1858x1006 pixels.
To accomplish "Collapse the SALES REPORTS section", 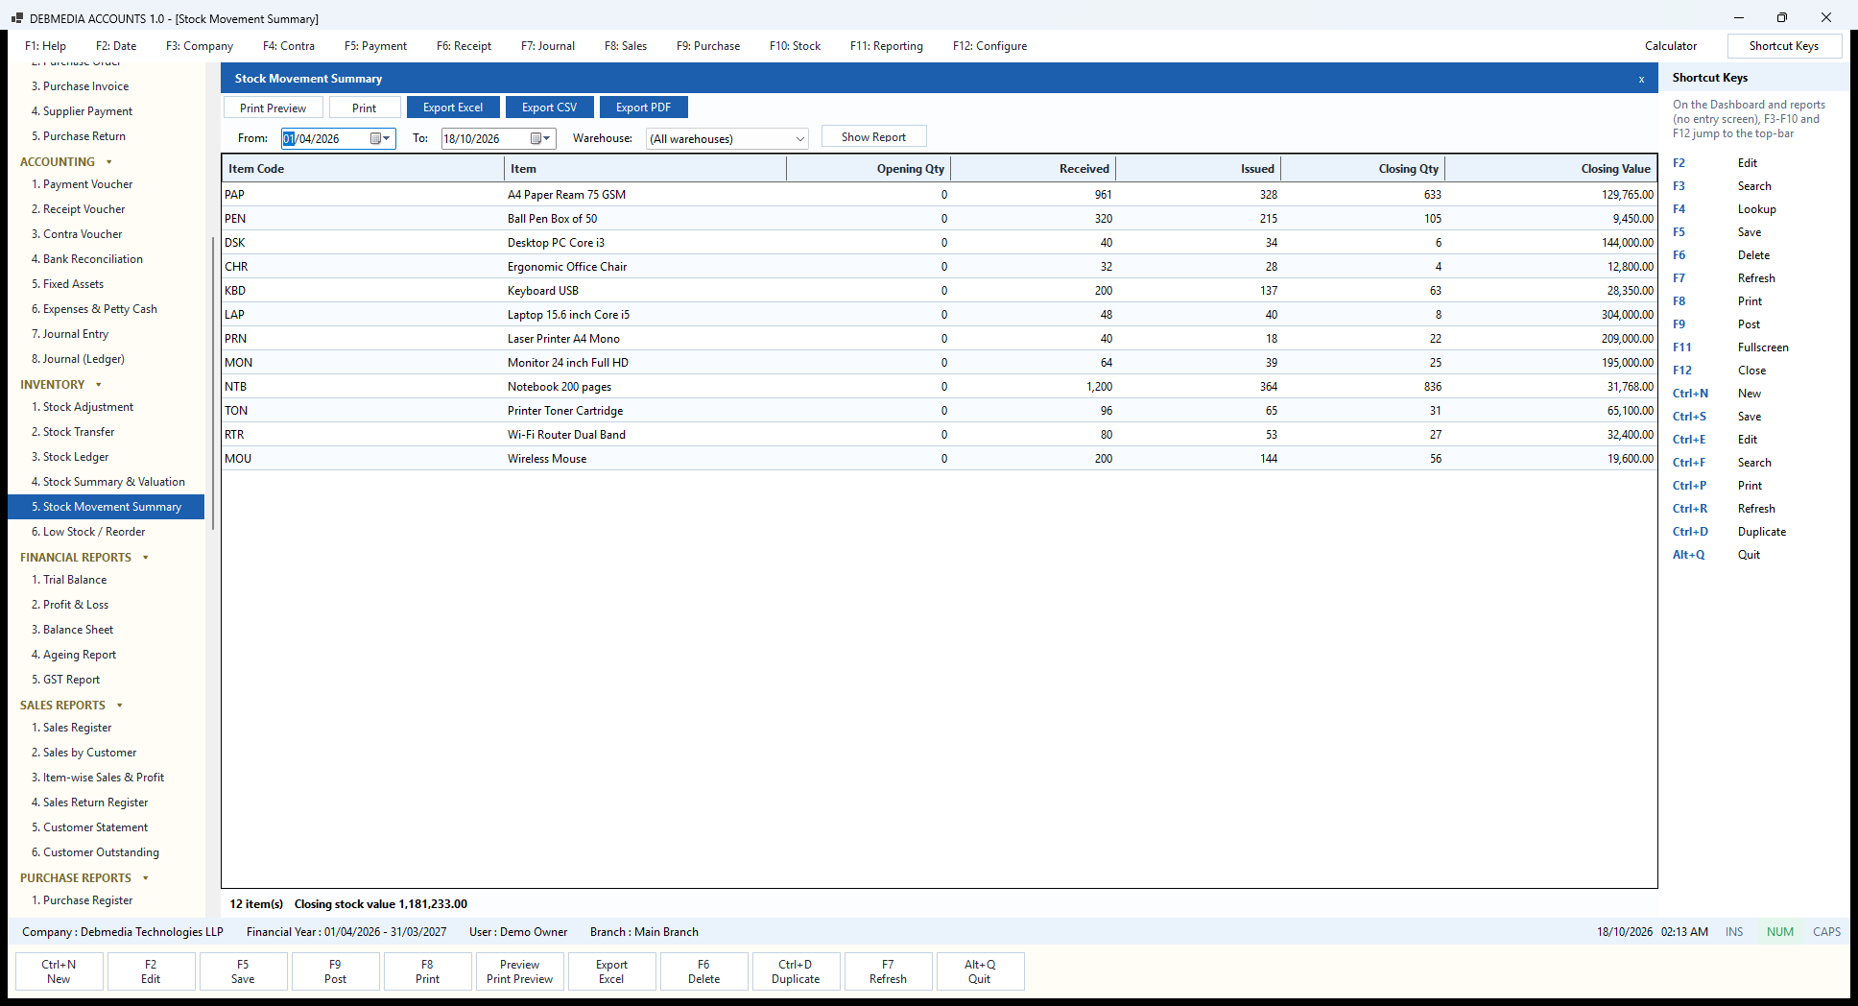I will pos(120,706).
